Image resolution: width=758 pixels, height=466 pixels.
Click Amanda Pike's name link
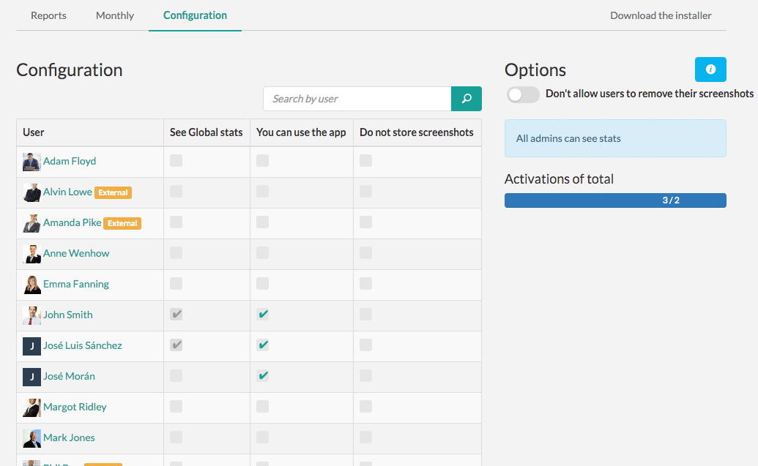(73, 222)
